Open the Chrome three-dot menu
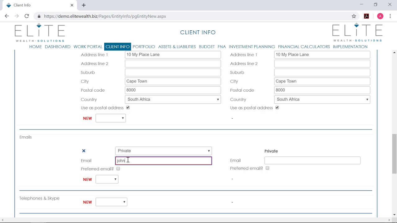Image resolution: width=397 pixels, height=223 pixels. point(390,16)
